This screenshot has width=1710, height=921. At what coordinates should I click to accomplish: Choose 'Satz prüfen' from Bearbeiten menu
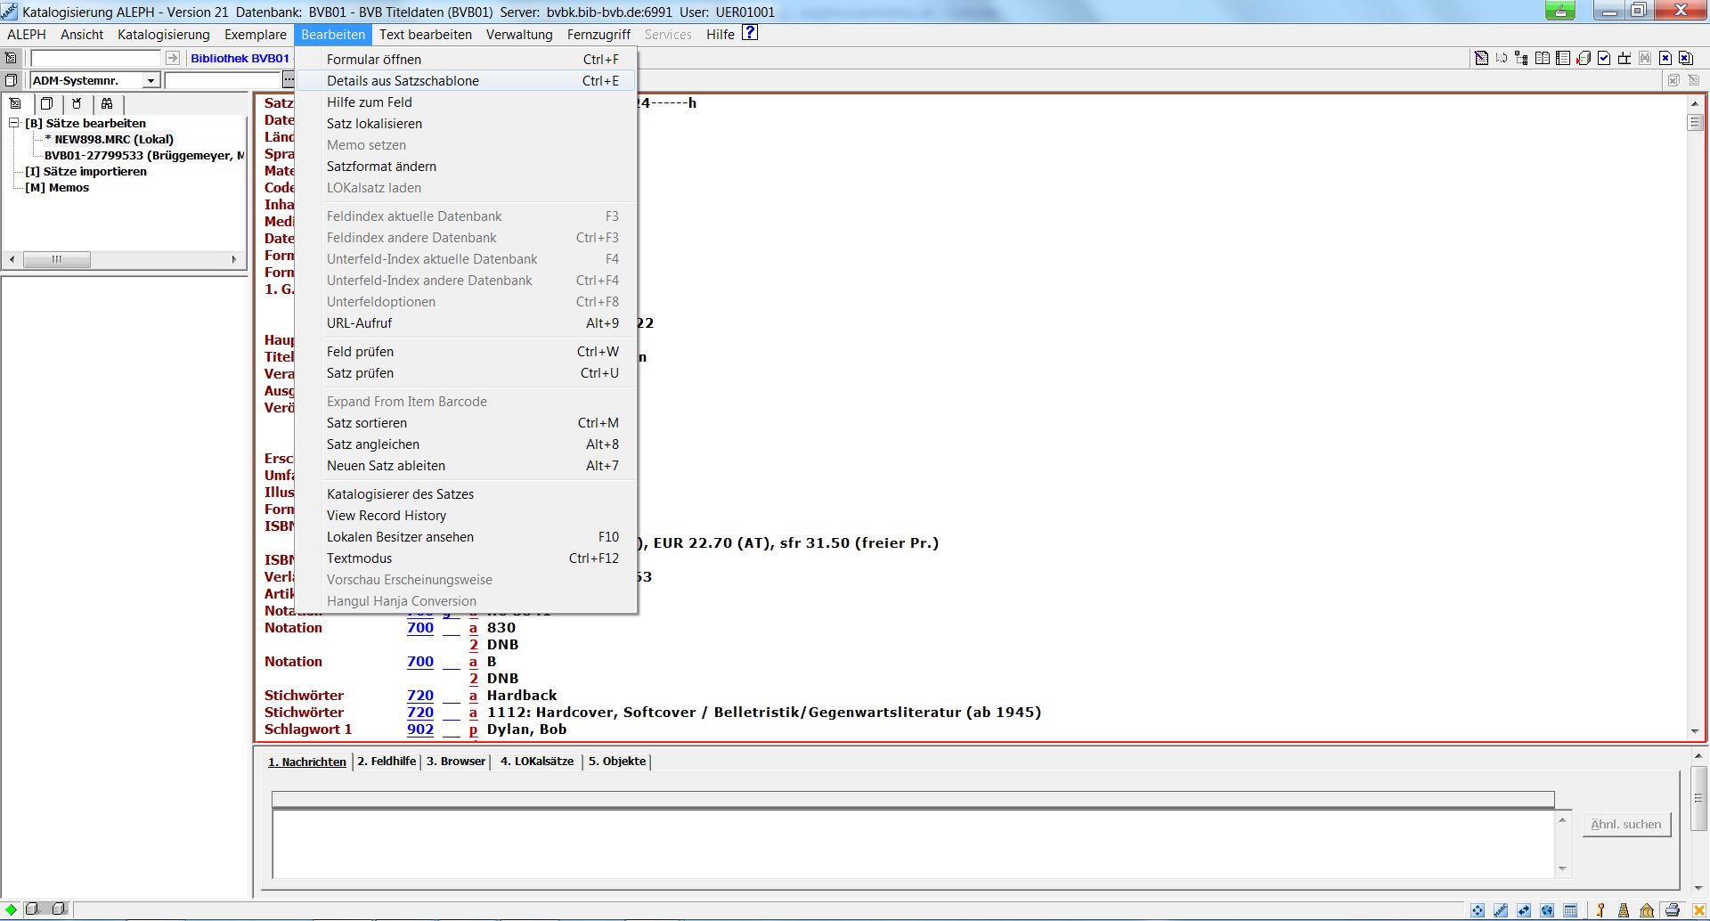(x=360, y=373)
